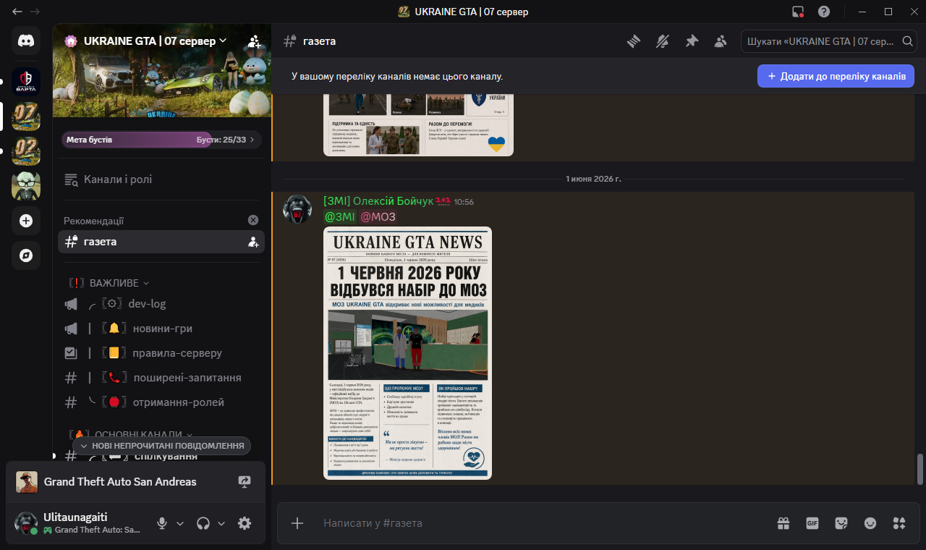The height and width of the screenshot is (550, 926).
Task: Open the sticker picker
Action: point(841,523)
